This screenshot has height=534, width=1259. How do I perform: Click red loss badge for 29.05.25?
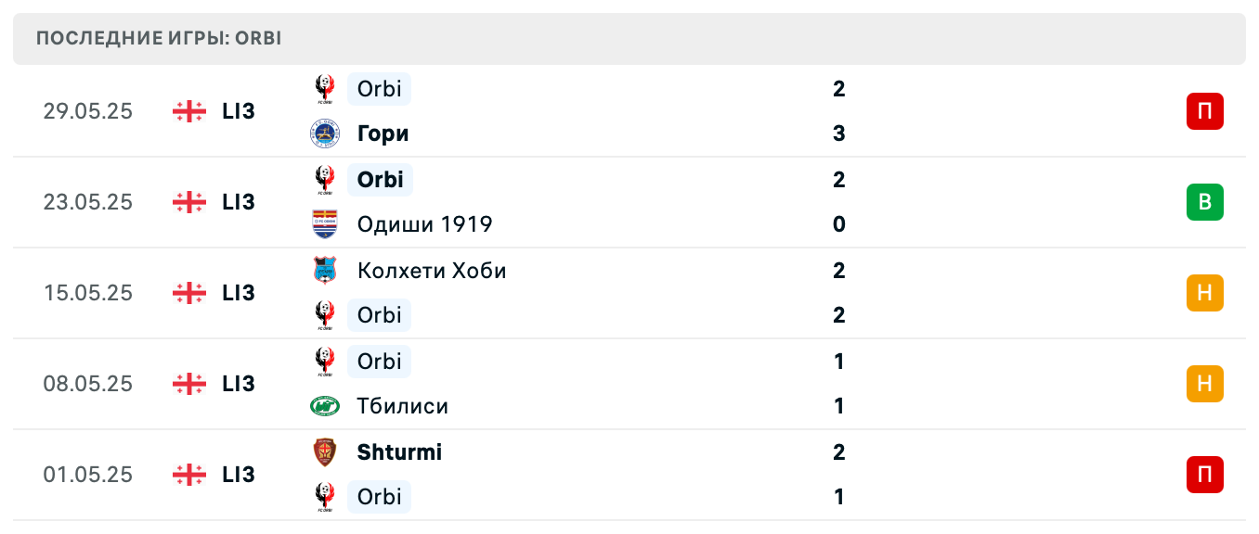(1204, 111)
